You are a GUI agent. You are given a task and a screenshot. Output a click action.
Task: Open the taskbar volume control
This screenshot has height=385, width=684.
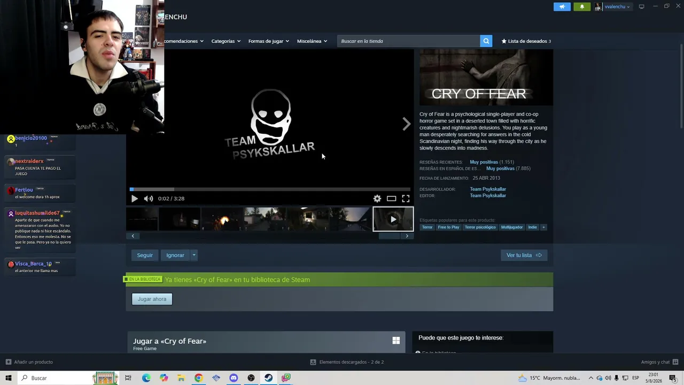pos(608,378)
